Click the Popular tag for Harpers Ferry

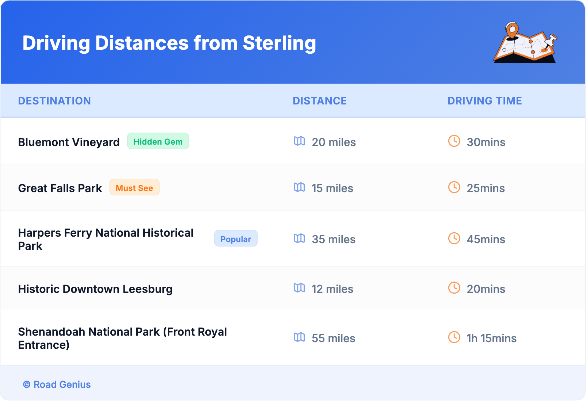[x=236, y=239]
